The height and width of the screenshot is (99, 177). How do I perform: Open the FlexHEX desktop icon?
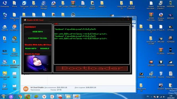point(5,86)
